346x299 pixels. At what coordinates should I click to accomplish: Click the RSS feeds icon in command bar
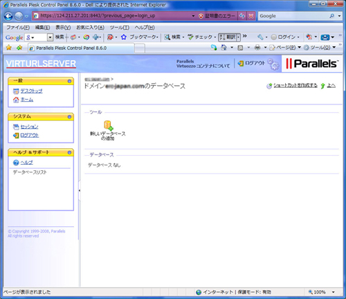click(240, 48)
